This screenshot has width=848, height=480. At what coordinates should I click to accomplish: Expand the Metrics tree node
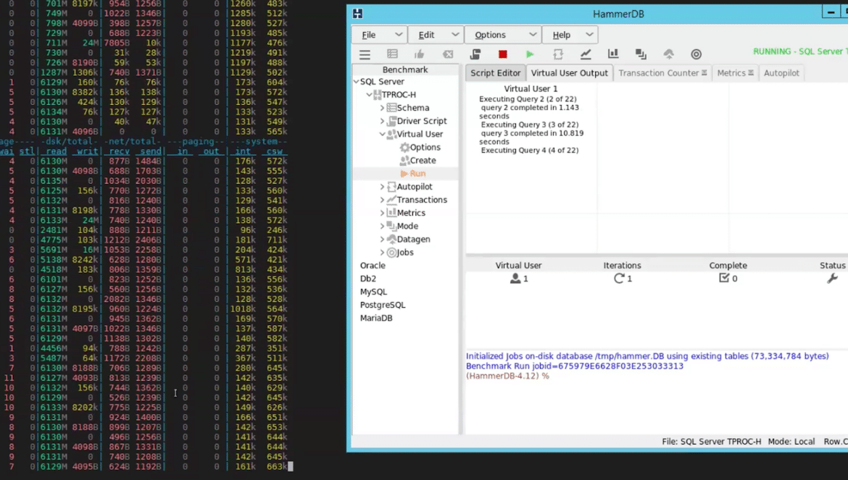pos(383,213)
